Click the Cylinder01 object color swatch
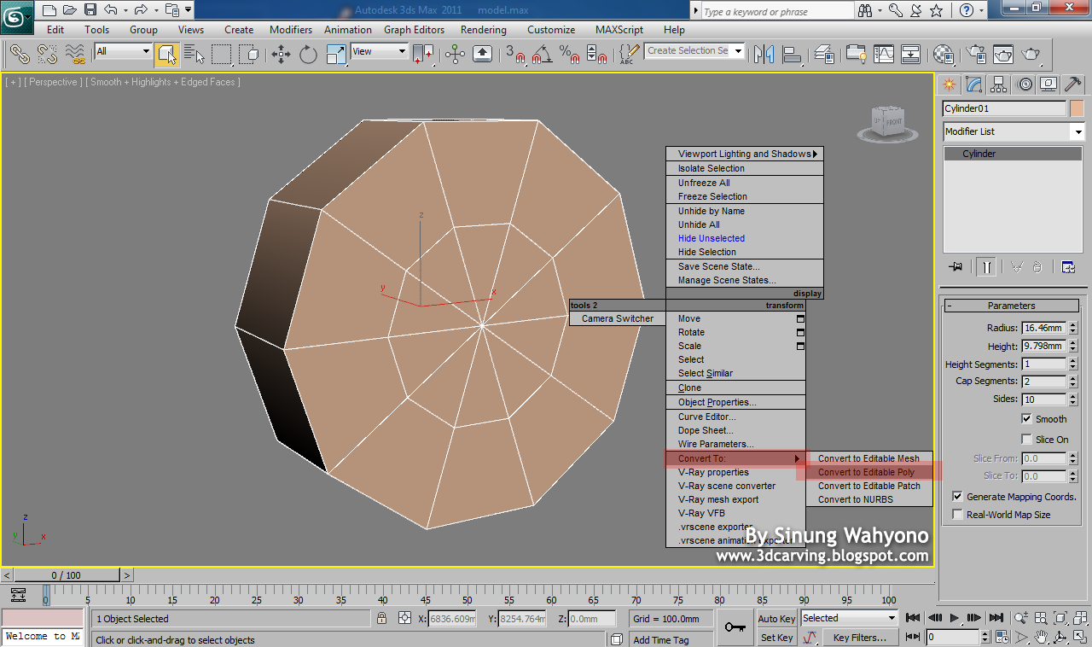Image resolution: width=1092 pixels, height=647 pixels. (x=1077, y=108)
